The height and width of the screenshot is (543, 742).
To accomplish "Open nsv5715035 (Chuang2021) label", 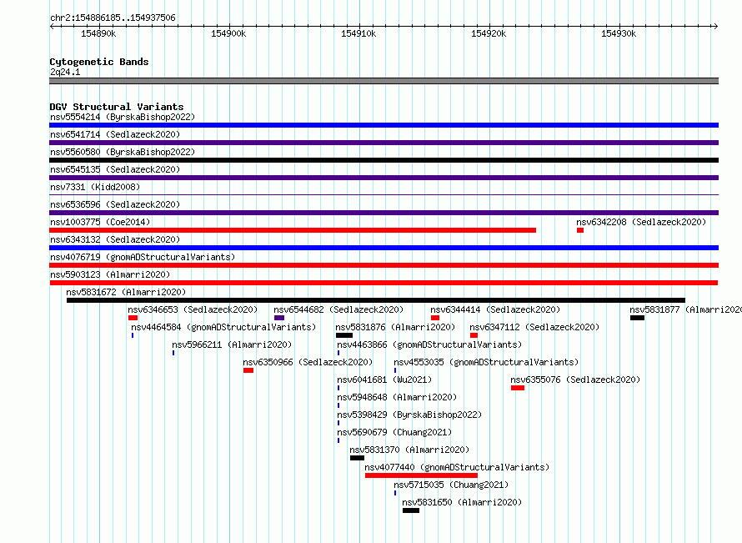I will click(451, 485).
